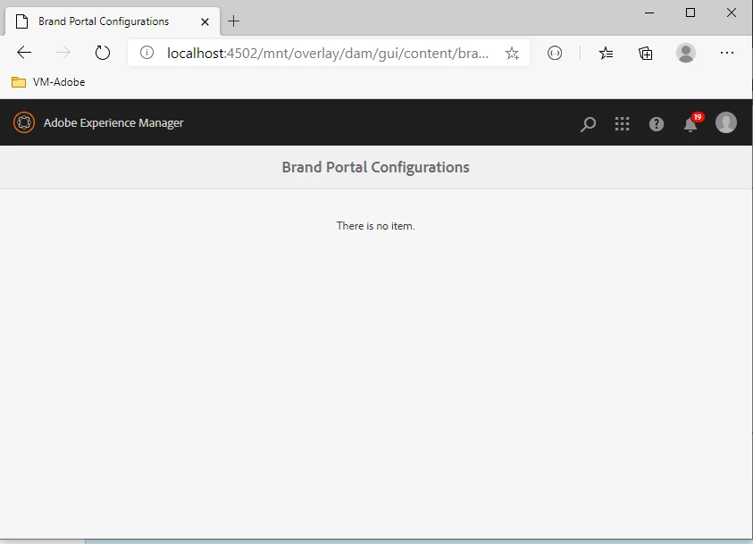Open the browser favorites list
The image size is (753, 544).
606,53
